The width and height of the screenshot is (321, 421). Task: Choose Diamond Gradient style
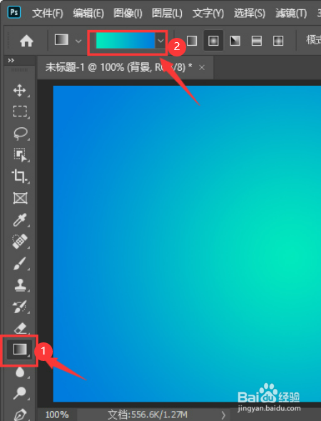(x=278, y=41)
